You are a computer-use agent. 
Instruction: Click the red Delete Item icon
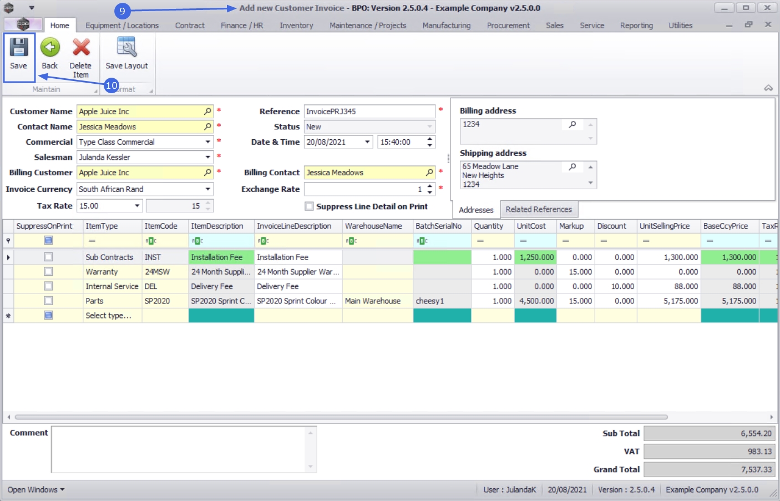point(81,48)
